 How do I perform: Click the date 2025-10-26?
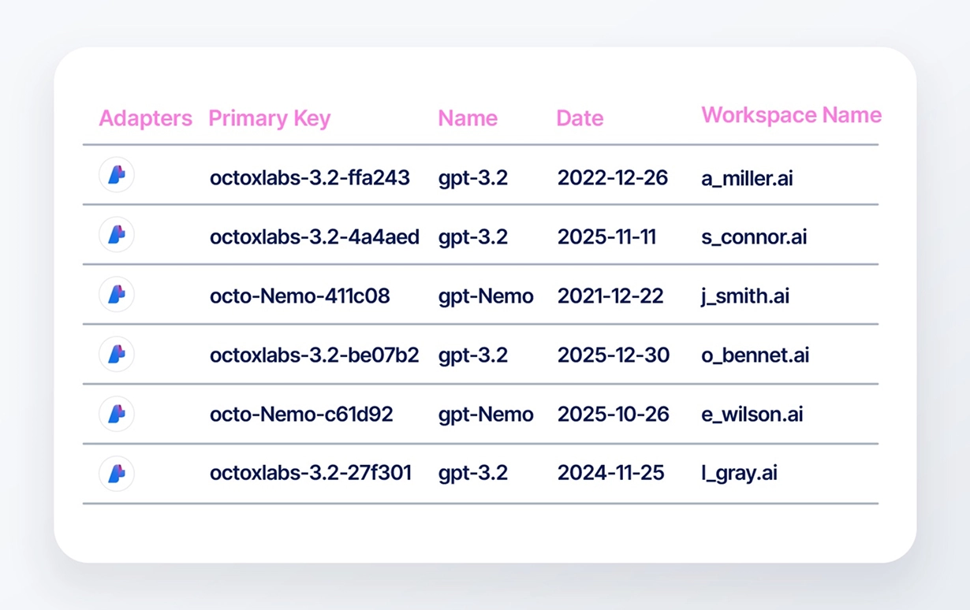[614, 415]
